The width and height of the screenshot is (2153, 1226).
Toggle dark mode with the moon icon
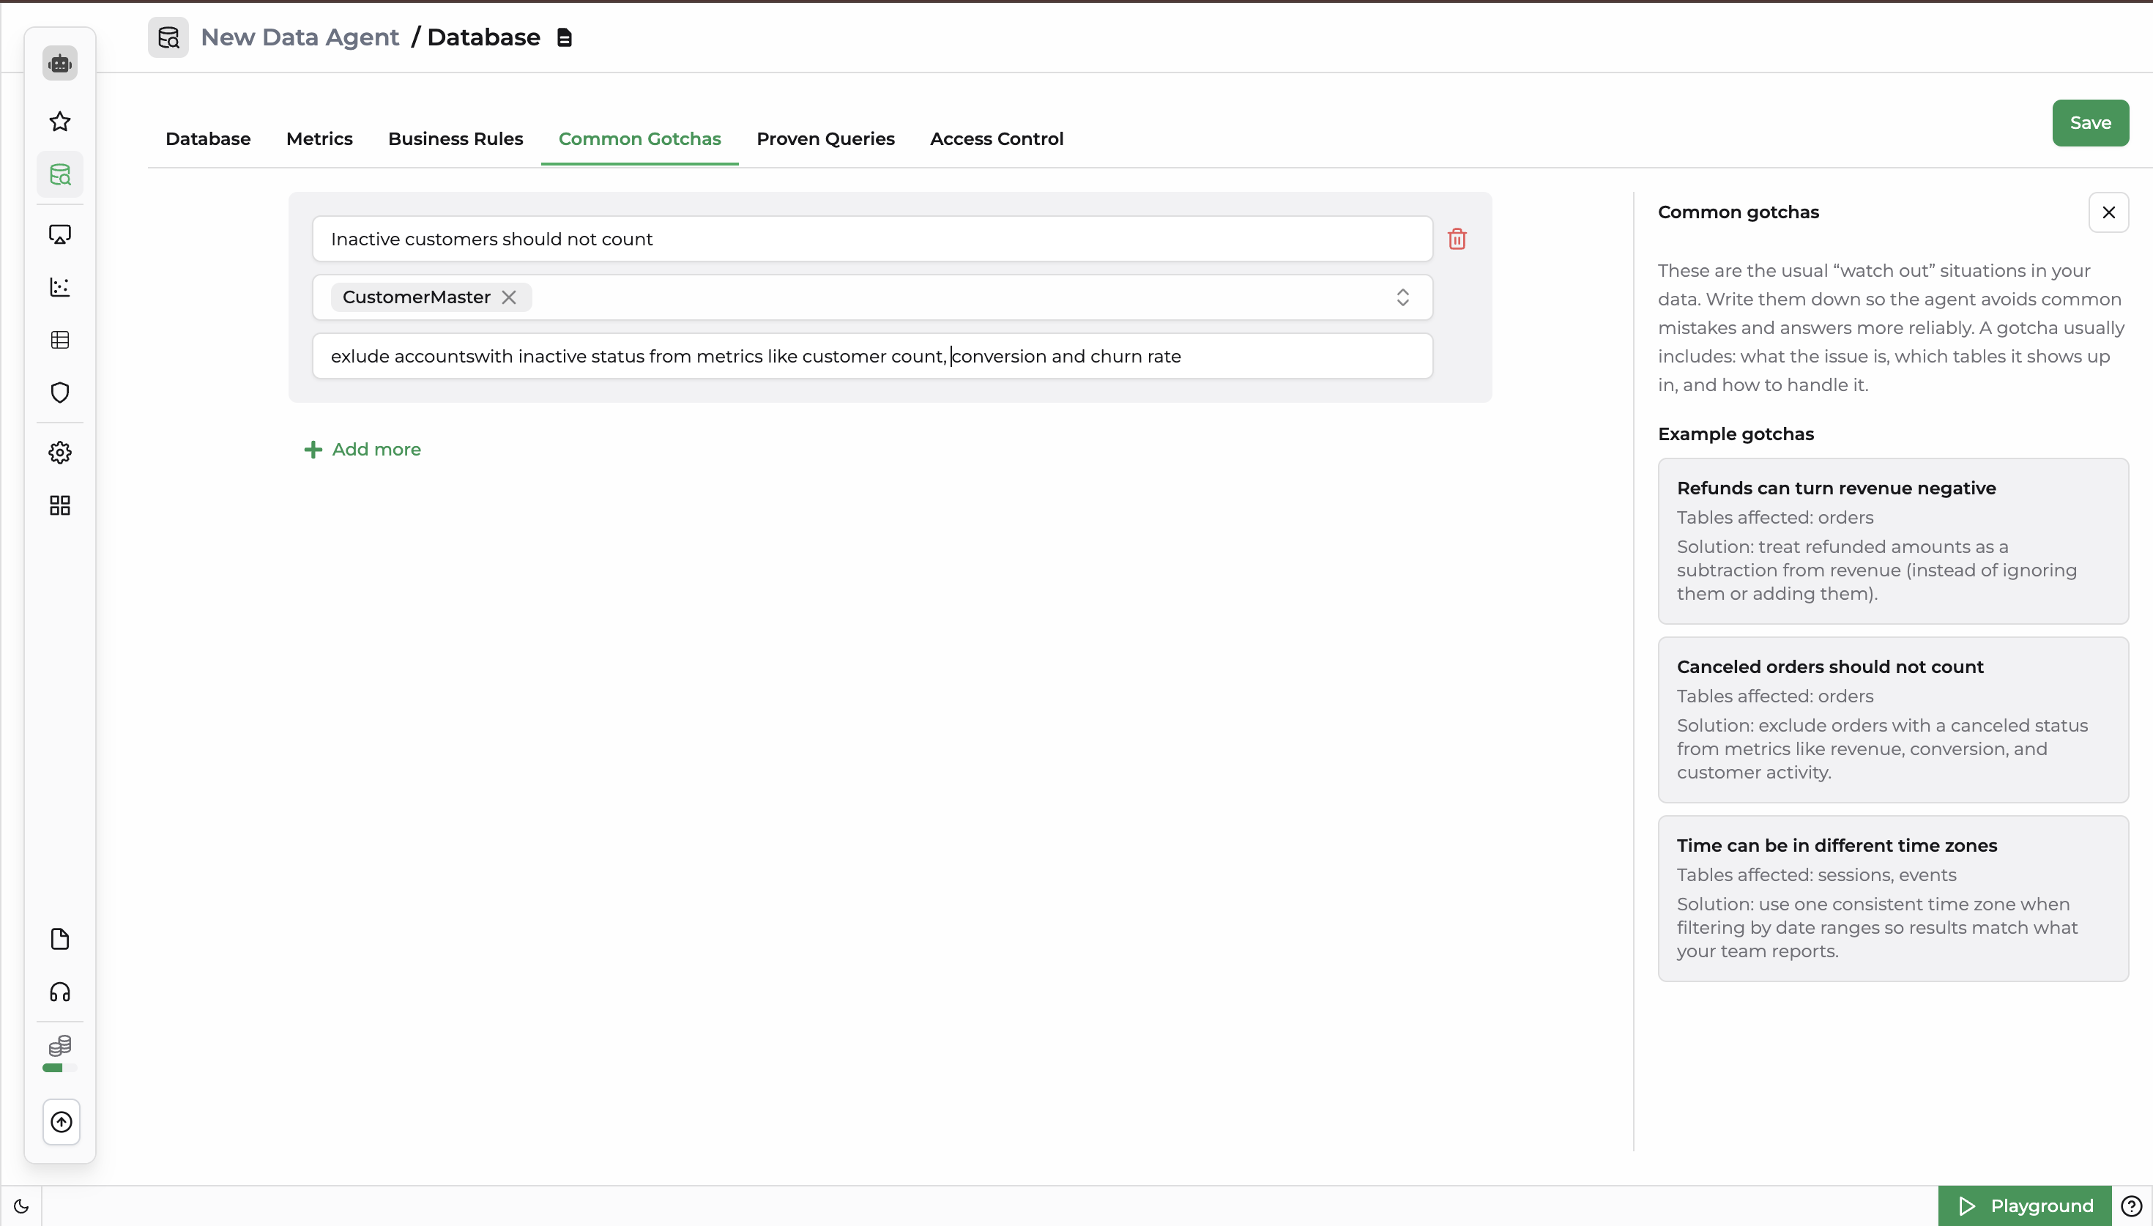(x=21, y=1205)
